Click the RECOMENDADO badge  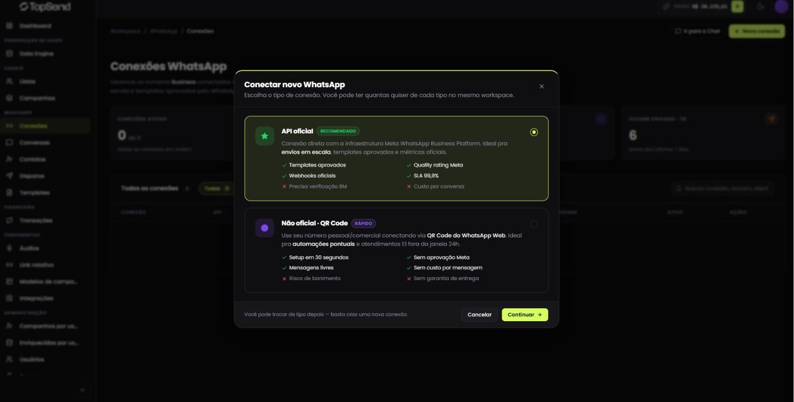pos(338,131)
